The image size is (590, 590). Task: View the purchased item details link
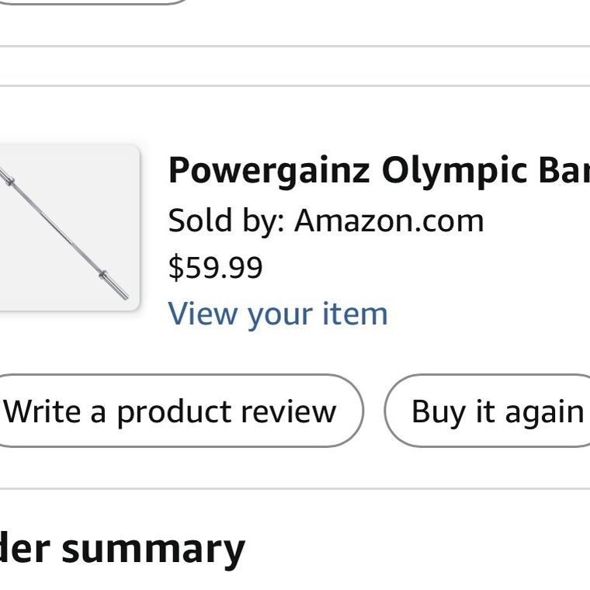tap(278, 314)
